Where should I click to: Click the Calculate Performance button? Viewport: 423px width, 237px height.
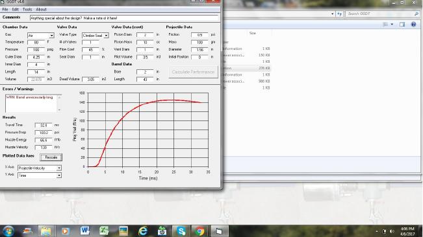coord(193,72)
